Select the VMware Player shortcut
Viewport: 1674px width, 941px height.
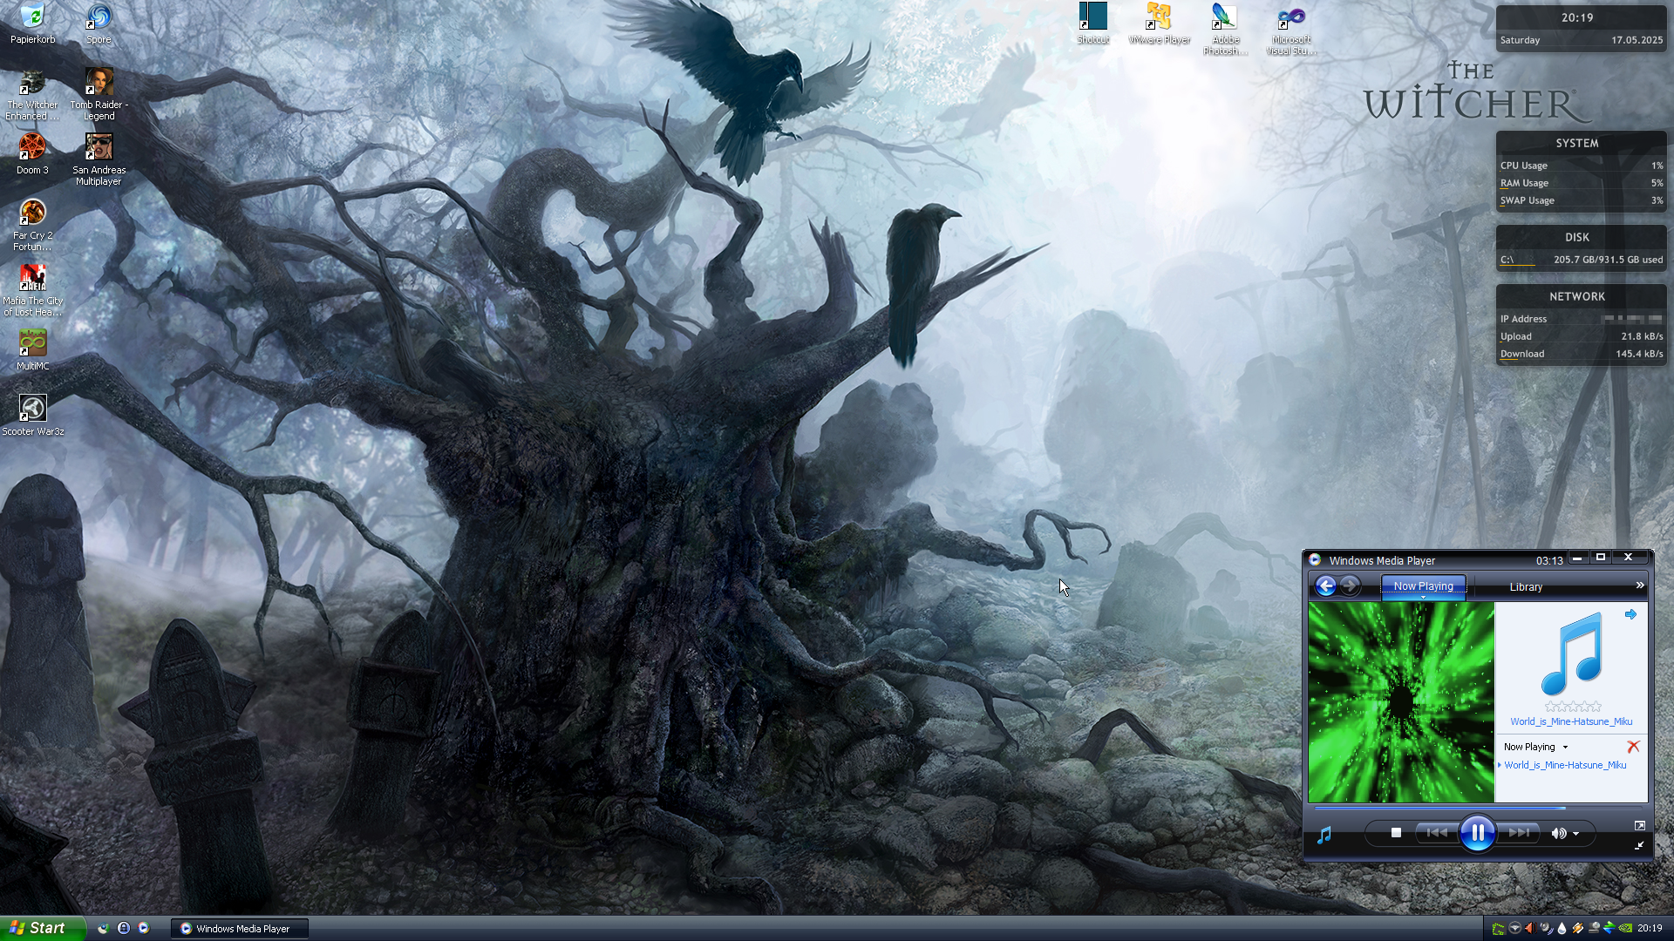[x=1159, y=24]
